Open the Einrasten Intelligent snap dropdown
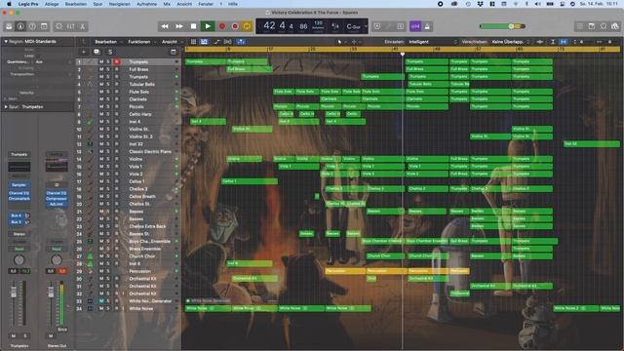Viewport: 624px width, 351px height. point(432,41)
